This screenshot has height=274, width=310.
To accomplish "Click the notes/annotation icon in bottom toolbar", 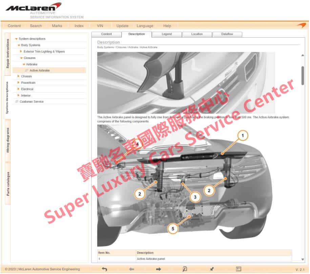I will pos(185,269).
